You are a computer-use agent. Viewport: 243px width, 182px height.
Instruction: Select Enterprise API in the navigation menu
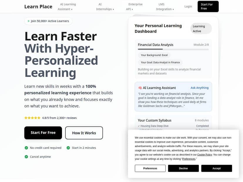click(x=135, y=6)
